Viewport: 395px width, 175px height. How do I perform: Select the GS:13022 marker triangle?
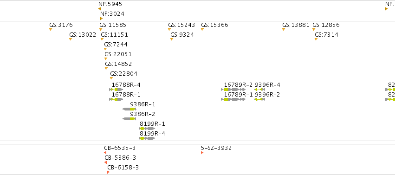(x=71, y=39)
